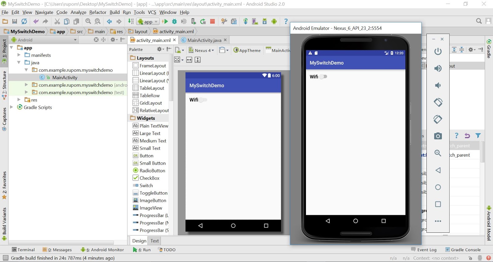Click the search-everywhere magnifier at top right

click(479, 21)
